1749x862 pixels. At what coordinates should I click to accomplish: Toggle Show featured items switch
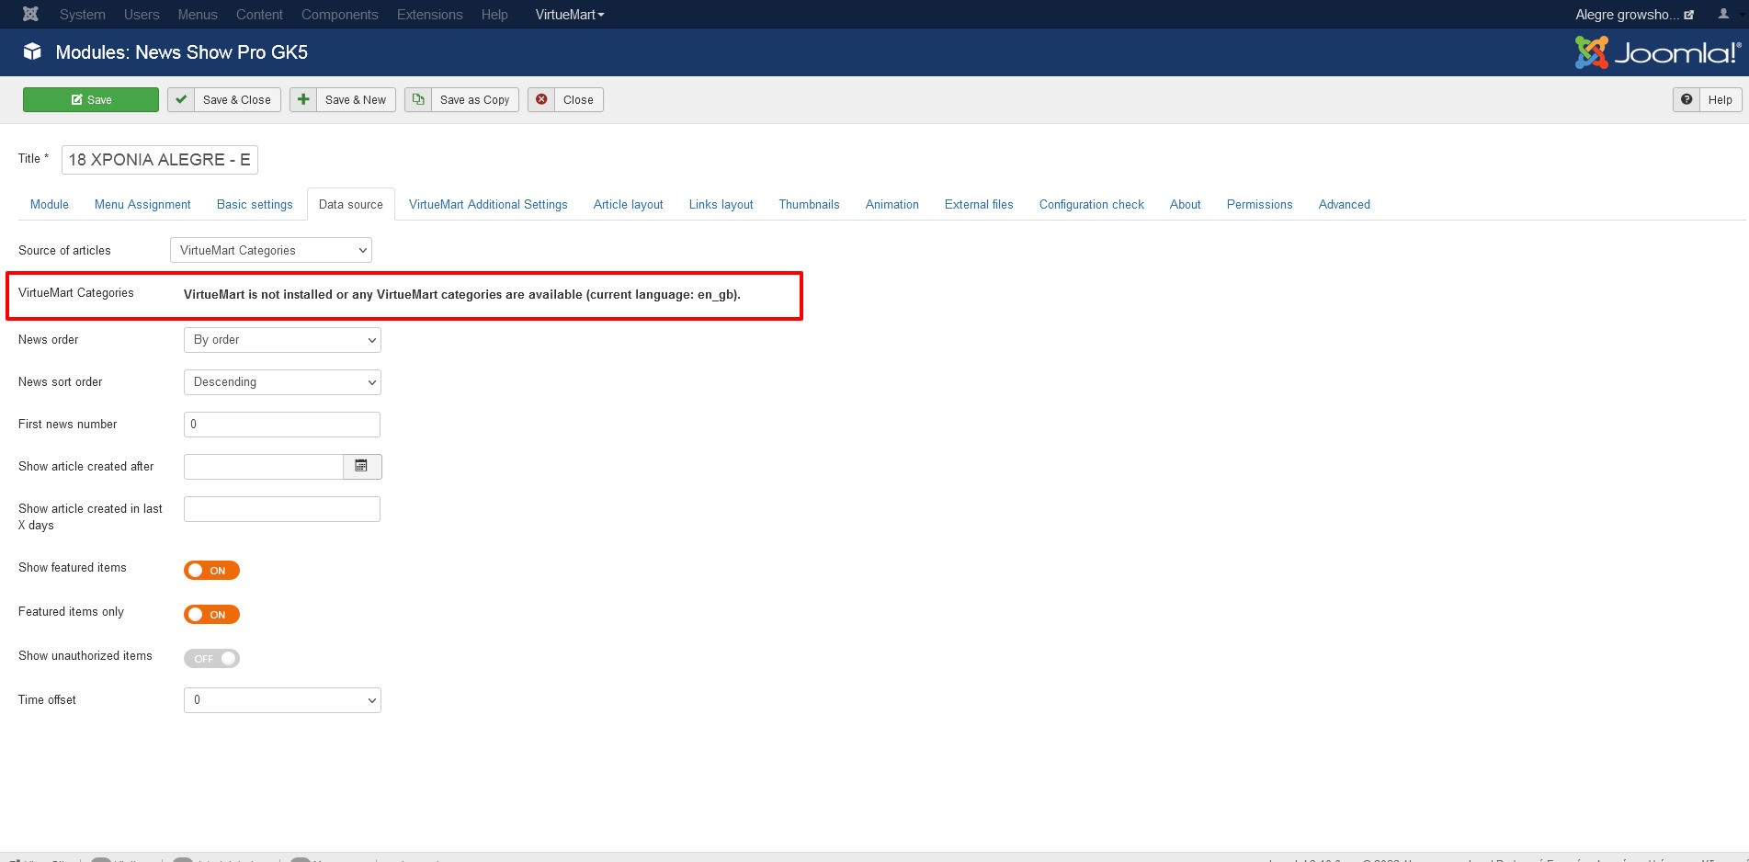(211, 571)
